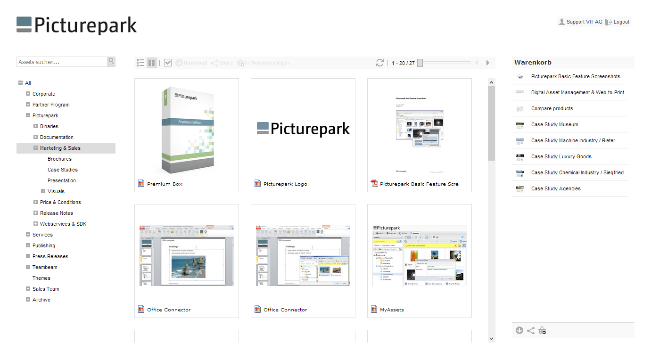651x359 pixels.
Task: Expand the Services tree node
Action: (28, 235)
